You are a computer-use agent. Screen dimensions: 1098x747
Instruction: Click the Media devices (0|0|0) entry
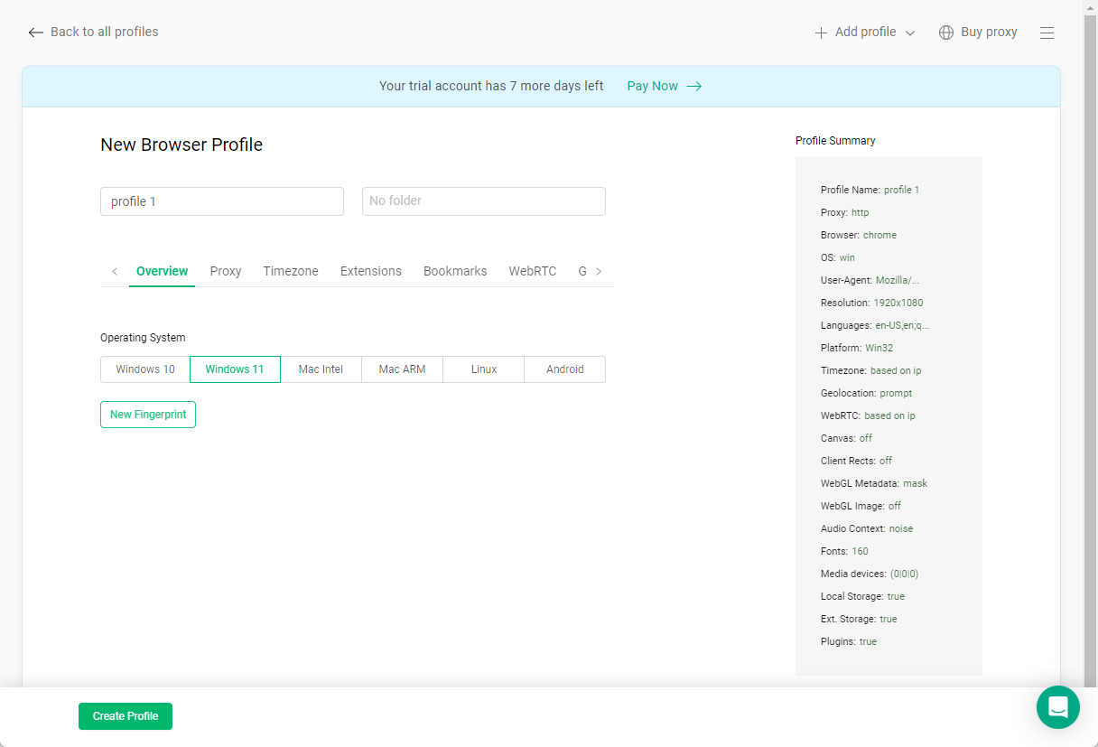coord(870,574)
